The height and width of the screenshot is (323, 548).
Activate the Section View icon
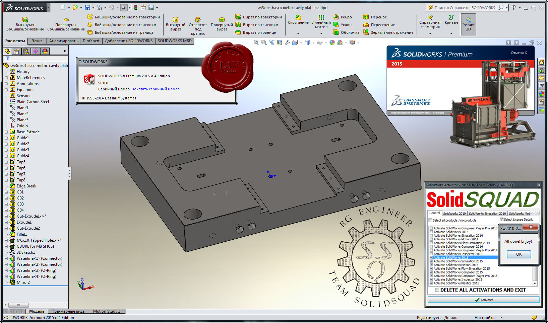[x=280, y=43]
